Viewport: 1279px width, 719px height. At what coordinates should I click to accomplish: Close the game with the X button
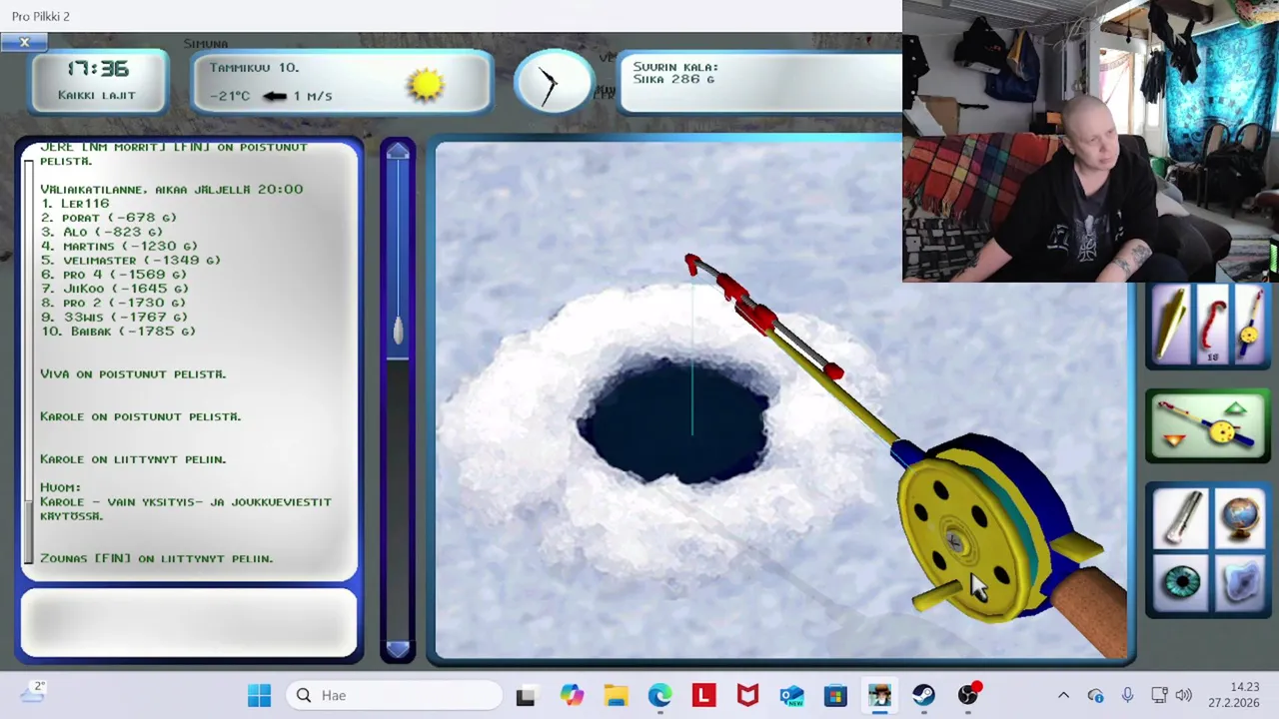click(24, 42)
